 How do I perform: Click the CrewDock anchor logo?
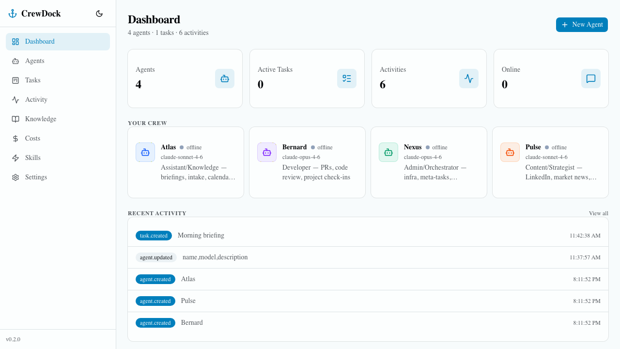point(12,13)
